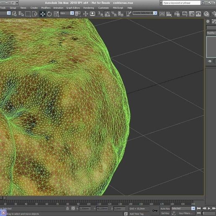Screen dimensions: 216x216
Task: Open the Create command panel tab
Action: [208, 21]
